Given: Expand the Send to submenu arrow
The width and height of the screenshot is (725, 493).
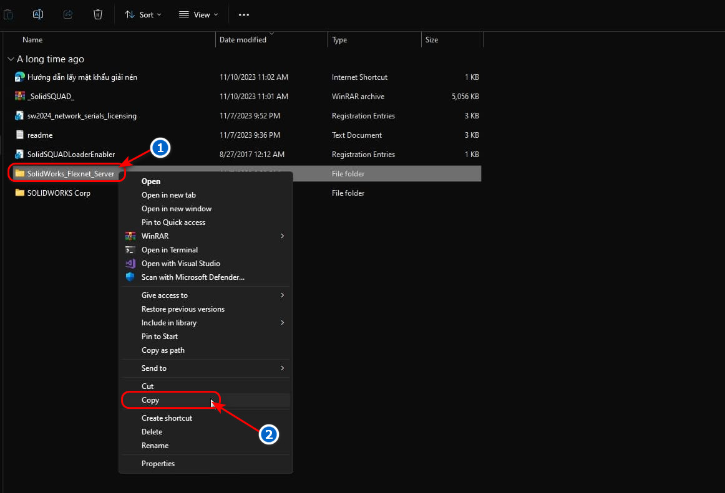Looking at the screenshot, I should pyautogui.click(x=282, y=368).
